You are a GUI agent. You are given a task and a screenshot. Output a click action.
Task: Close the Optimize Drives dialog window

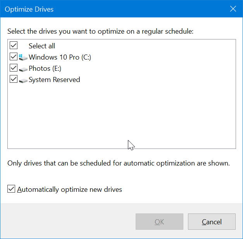tap(233, 9)
